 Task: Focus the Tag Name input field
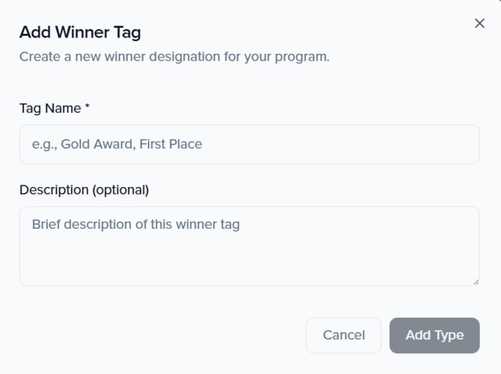pos(249,144)
